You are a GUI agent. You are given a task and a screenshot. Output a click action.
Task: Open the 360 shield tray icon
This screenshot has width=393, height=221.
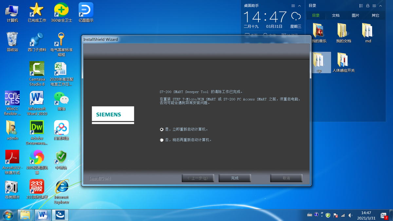[x=328, y=215]
